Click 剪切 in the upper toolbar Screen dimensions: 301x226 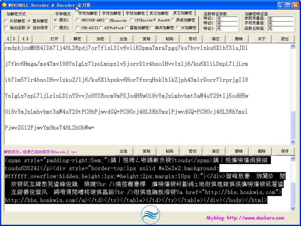(192, 39)
